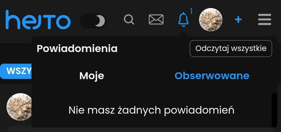Click the blue plus icon
This screenshot has height=132, width=281.
pos(238,20)
